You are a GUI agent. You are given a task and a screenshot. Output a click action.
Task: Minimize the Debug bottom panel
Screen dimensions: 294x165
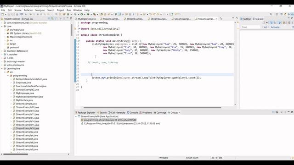(288, 112)
